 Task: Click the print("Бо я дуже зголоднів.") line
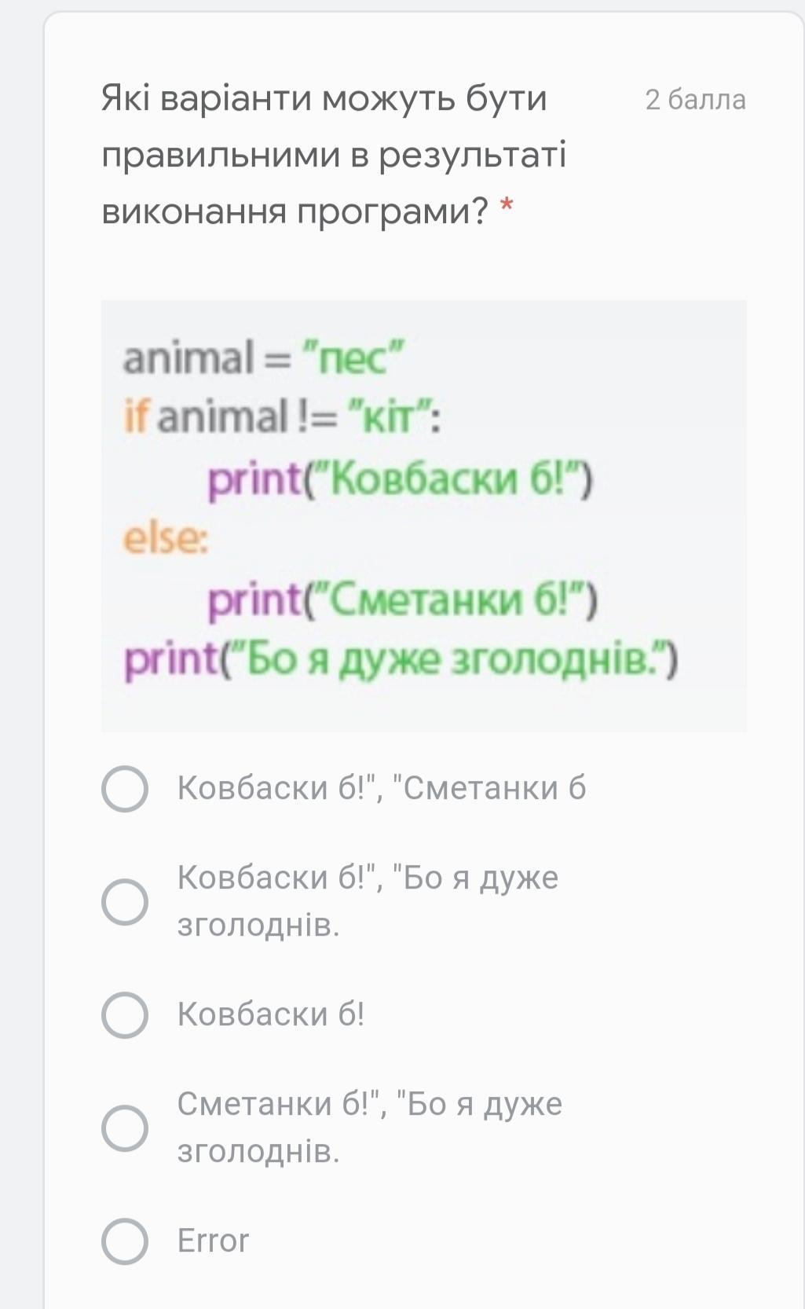click(x=401, y=661)
